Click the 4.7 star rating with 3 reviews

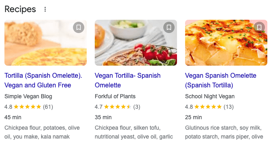pos(117,107)
